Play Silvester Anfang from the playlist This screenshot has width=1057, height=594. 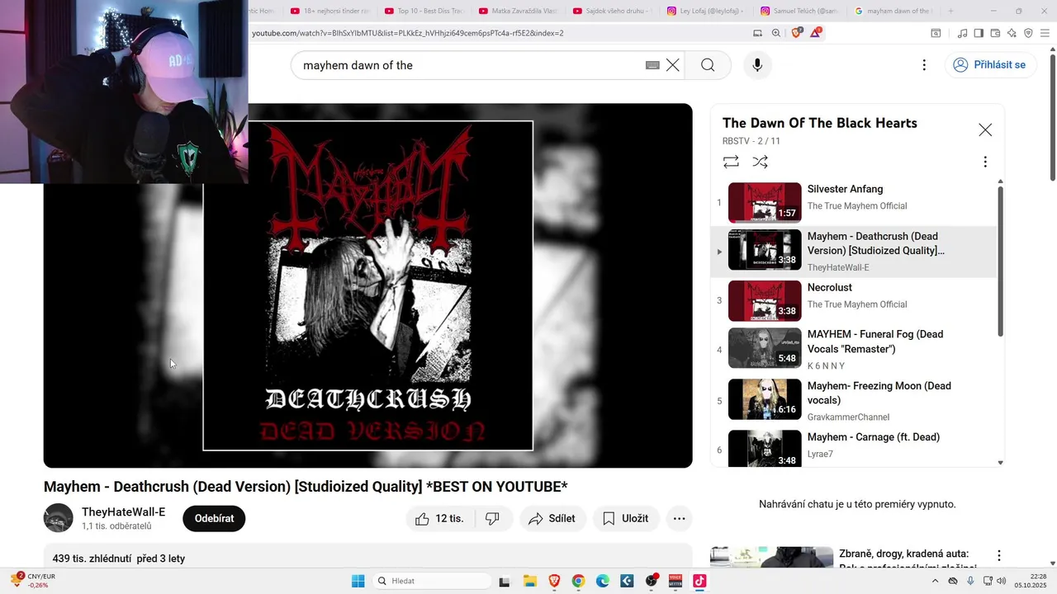click(x=855, y=202)
